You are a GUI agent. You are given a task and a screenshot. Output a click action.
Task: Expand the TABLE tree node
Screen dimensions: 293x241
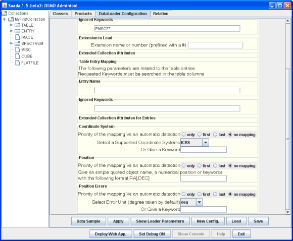[12, 25]
